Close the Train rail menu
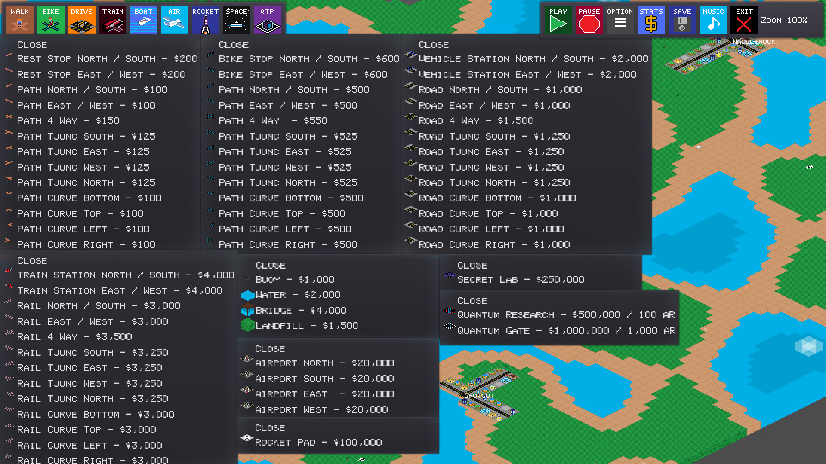Image resolution: width=826 pixels, height=464 pixels. point(32,261)
